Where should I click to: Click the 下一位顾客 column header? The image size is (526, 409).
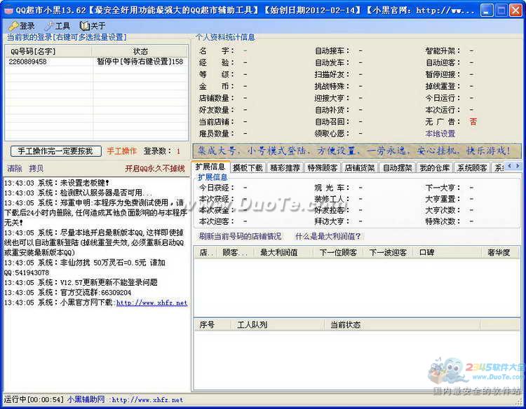338,252
